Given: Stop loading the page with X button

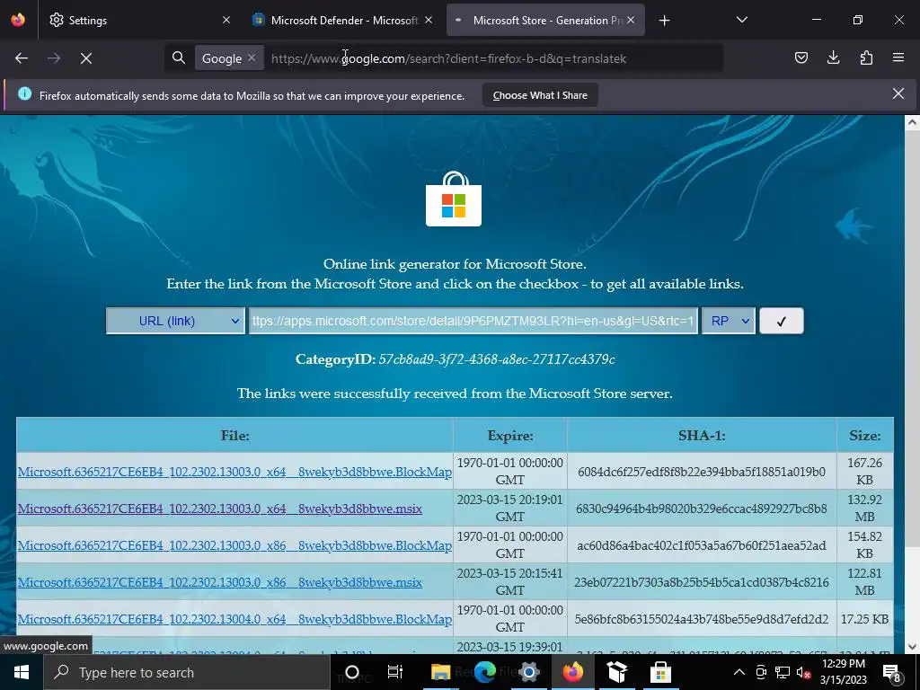Looking at the screenshot, I should tap(85, 58).
